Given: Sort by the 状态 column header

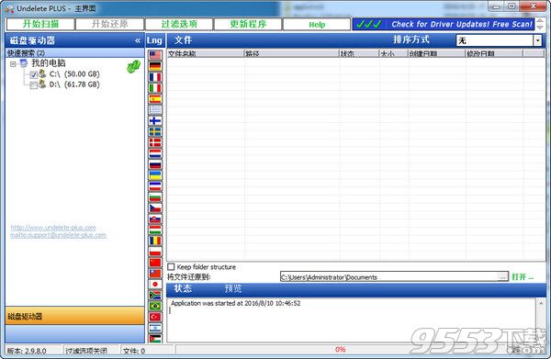Looking at the screenshot, I should 359,53.
